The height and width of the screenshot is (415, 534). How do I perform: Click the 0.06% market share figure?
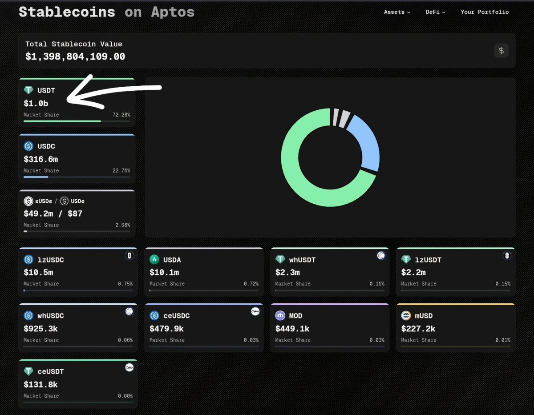coord(125,340)
